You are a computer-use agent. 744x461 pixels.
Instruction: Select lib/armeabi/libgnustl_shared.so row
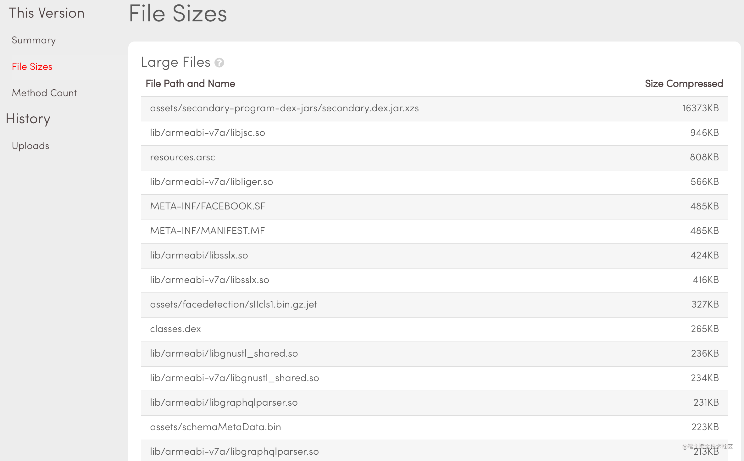pos(435,354)
